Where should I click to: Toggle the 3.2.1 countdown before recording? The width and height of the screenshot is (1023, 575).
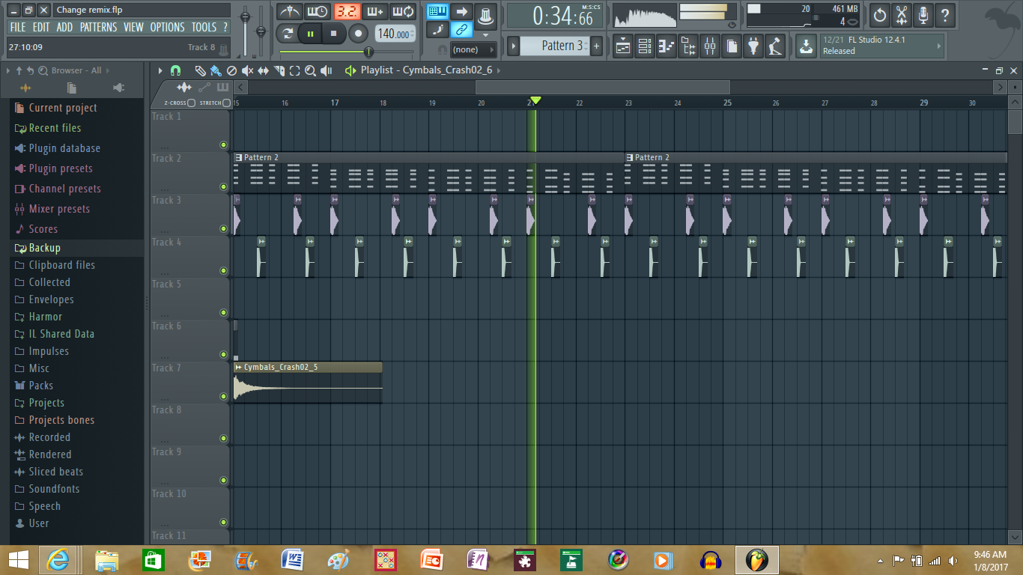click(347, 12)
